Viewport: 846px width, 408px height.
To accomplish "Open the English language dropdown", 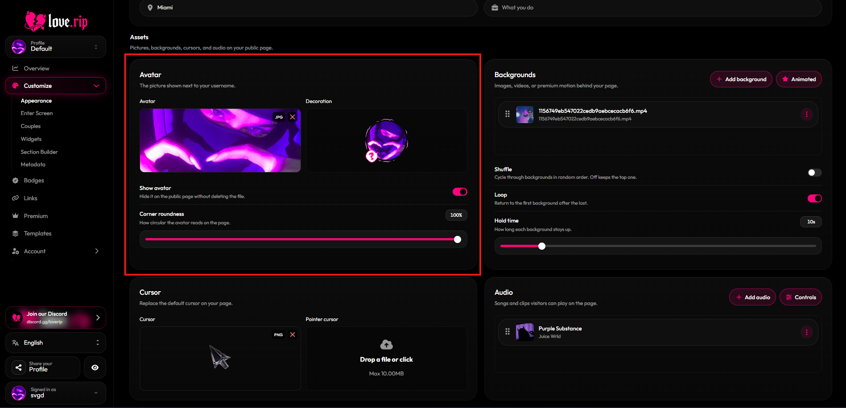I will coord(56,342).
